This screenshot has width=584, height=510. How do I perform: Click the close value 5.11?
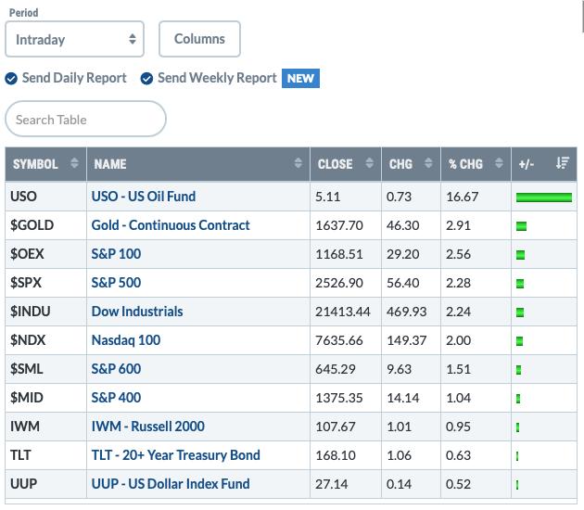click(x=328, y=197)
